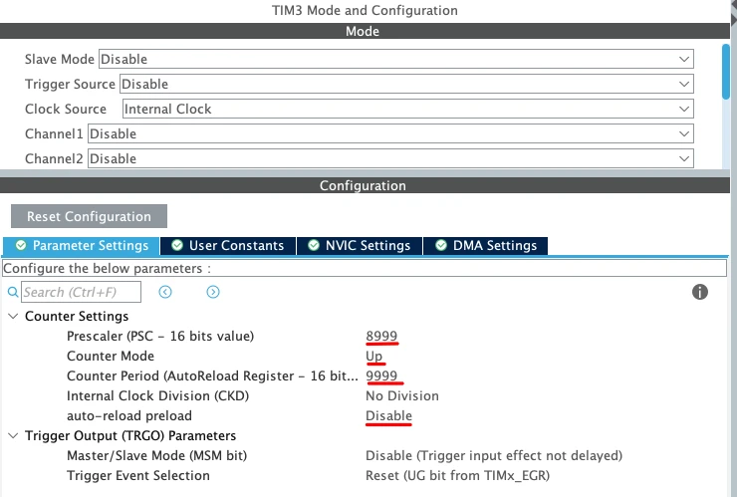The height and width of the screenshot is (497, 737).
Task: Click the Prescaler (PSC - 16 bits value) label
Action: coord(160,337)
